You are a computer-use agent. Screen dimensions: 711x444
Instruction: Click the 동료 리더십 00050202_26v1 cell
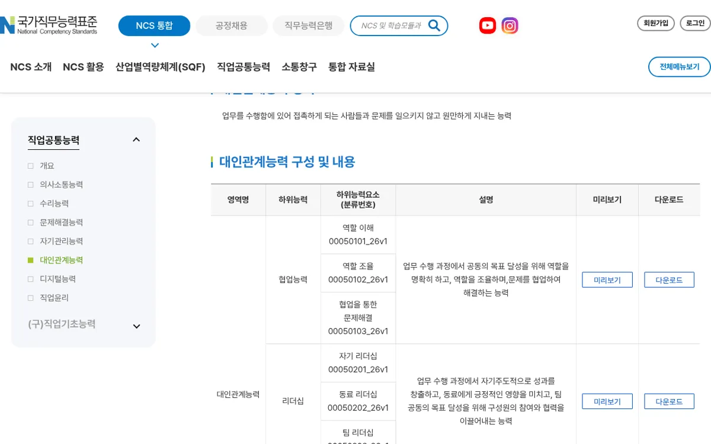point(358,401)
